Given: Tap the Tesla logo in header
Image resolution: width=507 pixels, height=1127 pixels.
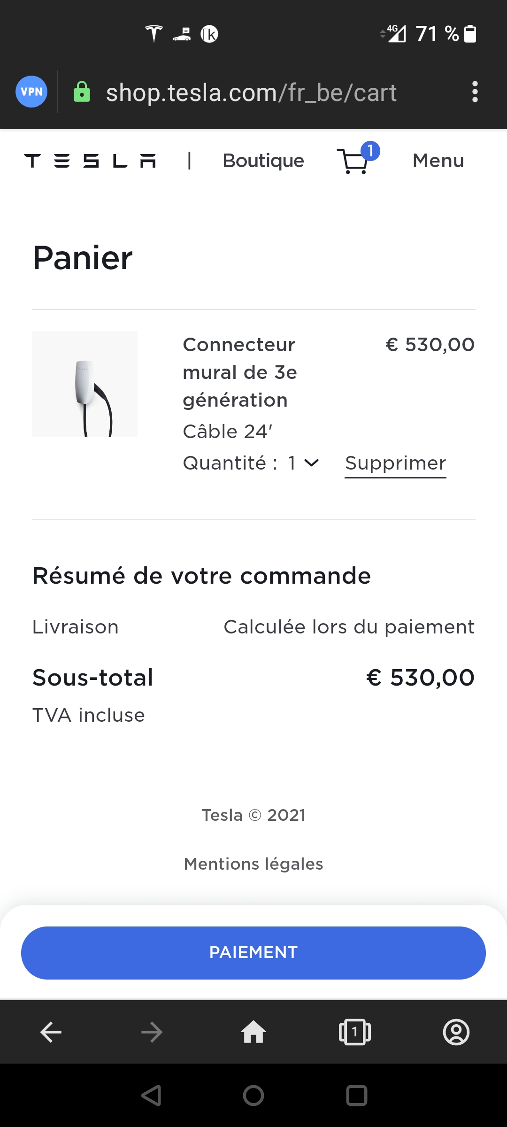Looking at the screenshot, I should tap(90, 161).
